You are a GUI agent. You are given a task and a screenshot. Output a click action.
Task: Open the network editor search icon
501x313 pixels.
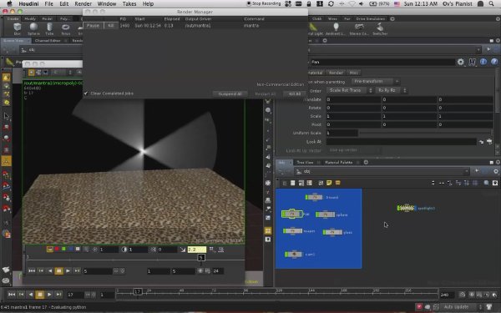[486, 183]
